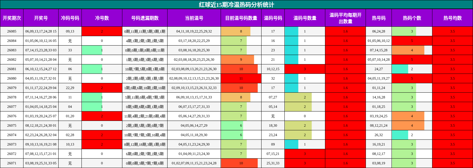Click the 冷号数 column header
This screenshot has width=473, height=168.
click(x=102, y=18)
